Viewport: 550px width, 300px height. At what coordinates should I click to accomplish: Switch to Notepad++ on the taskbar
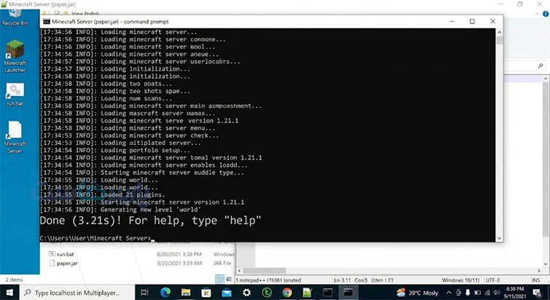[307, 292]
